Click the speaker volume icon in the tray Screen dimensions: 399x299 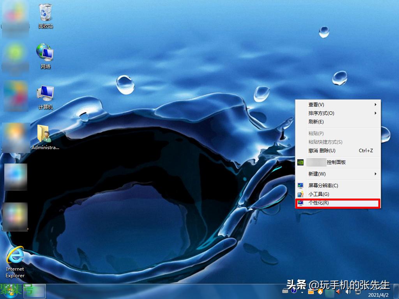coord(348,292)
